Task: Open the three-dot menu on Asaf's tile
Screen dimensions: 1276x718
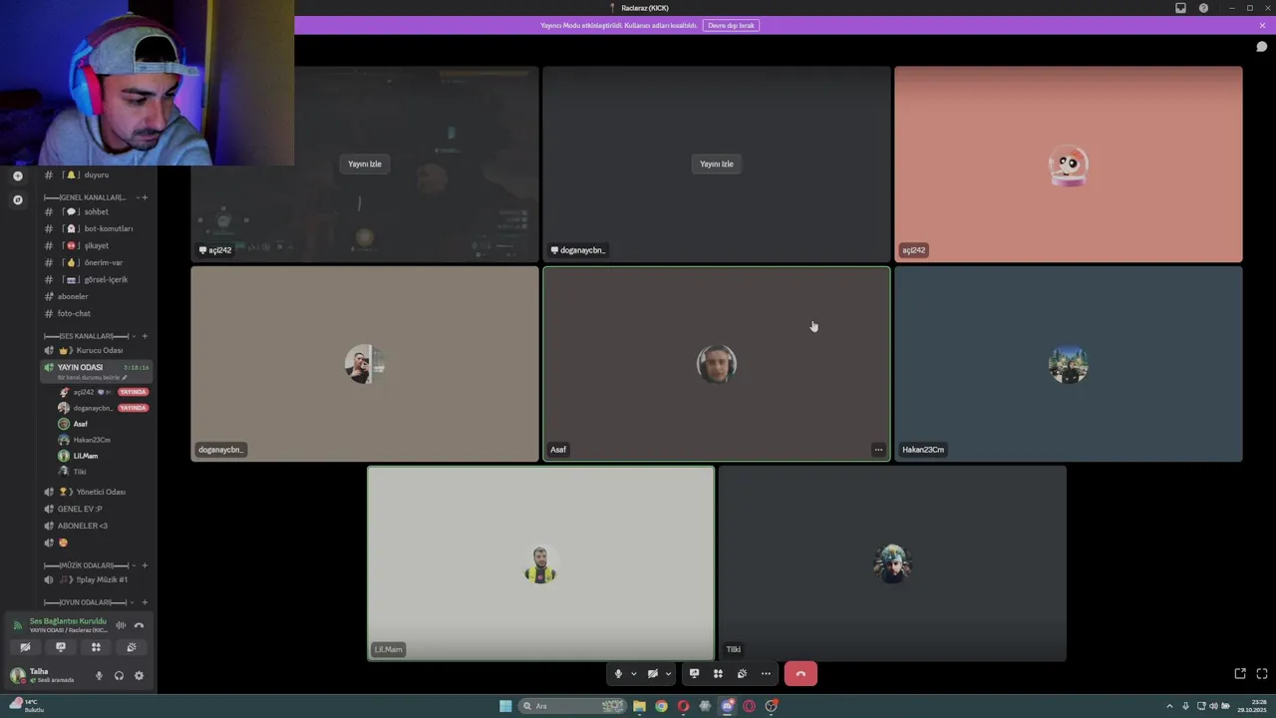Action: pos(878,450)
